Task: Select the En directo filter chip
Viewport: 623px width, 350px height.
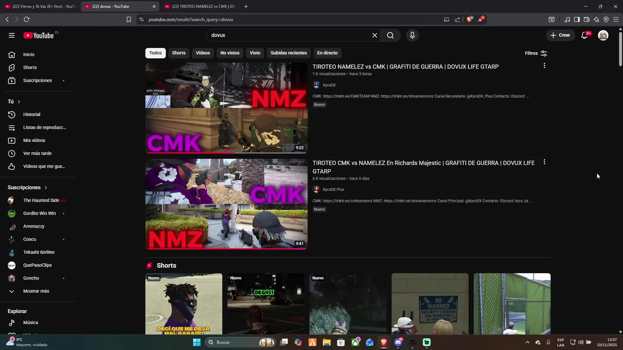Action: click(327, 53)
